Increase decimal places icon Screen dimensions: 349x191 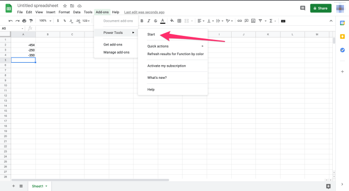[78, 21]
